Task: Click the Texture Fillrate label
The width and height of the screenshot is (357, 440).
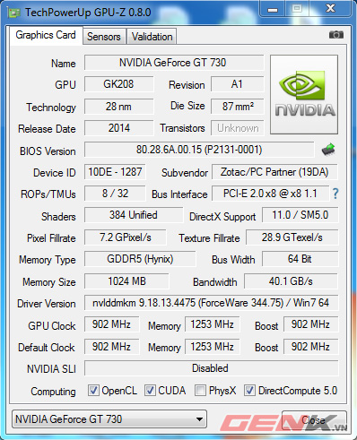Action: [209, 238]
